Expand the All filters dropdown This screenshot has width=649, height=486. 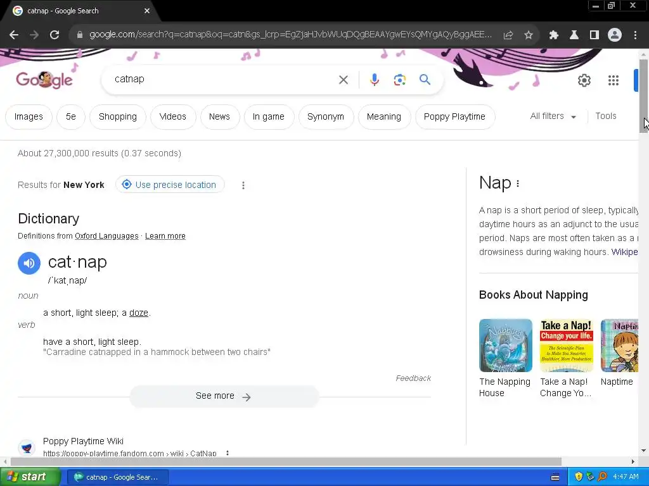[553, 116]
